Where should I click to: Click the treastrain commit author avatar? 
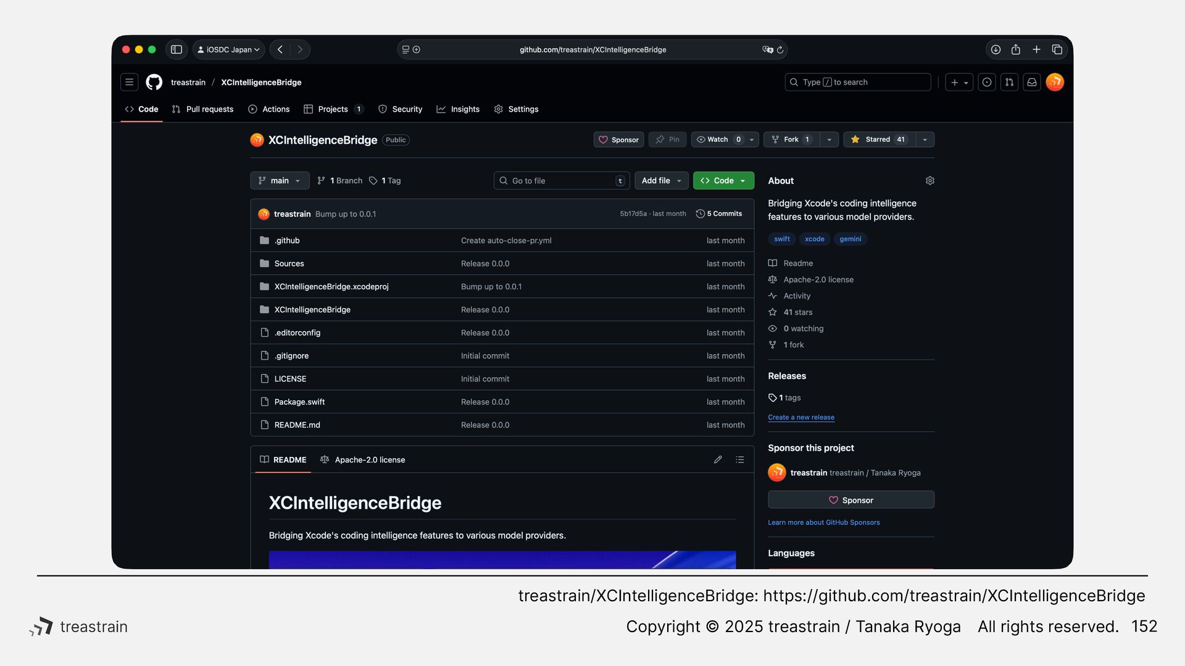tap(264, 214)
